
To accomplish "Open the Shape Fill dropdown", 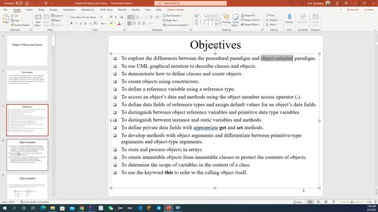I will click(249, 15).
